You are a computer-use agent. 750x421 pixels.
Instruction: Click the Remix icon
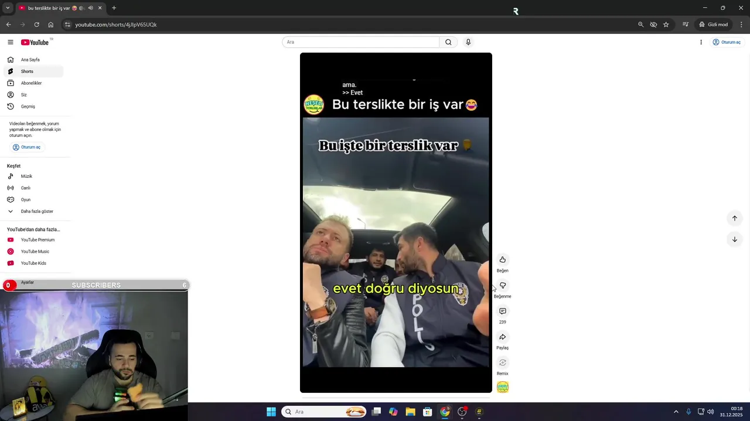502,363
